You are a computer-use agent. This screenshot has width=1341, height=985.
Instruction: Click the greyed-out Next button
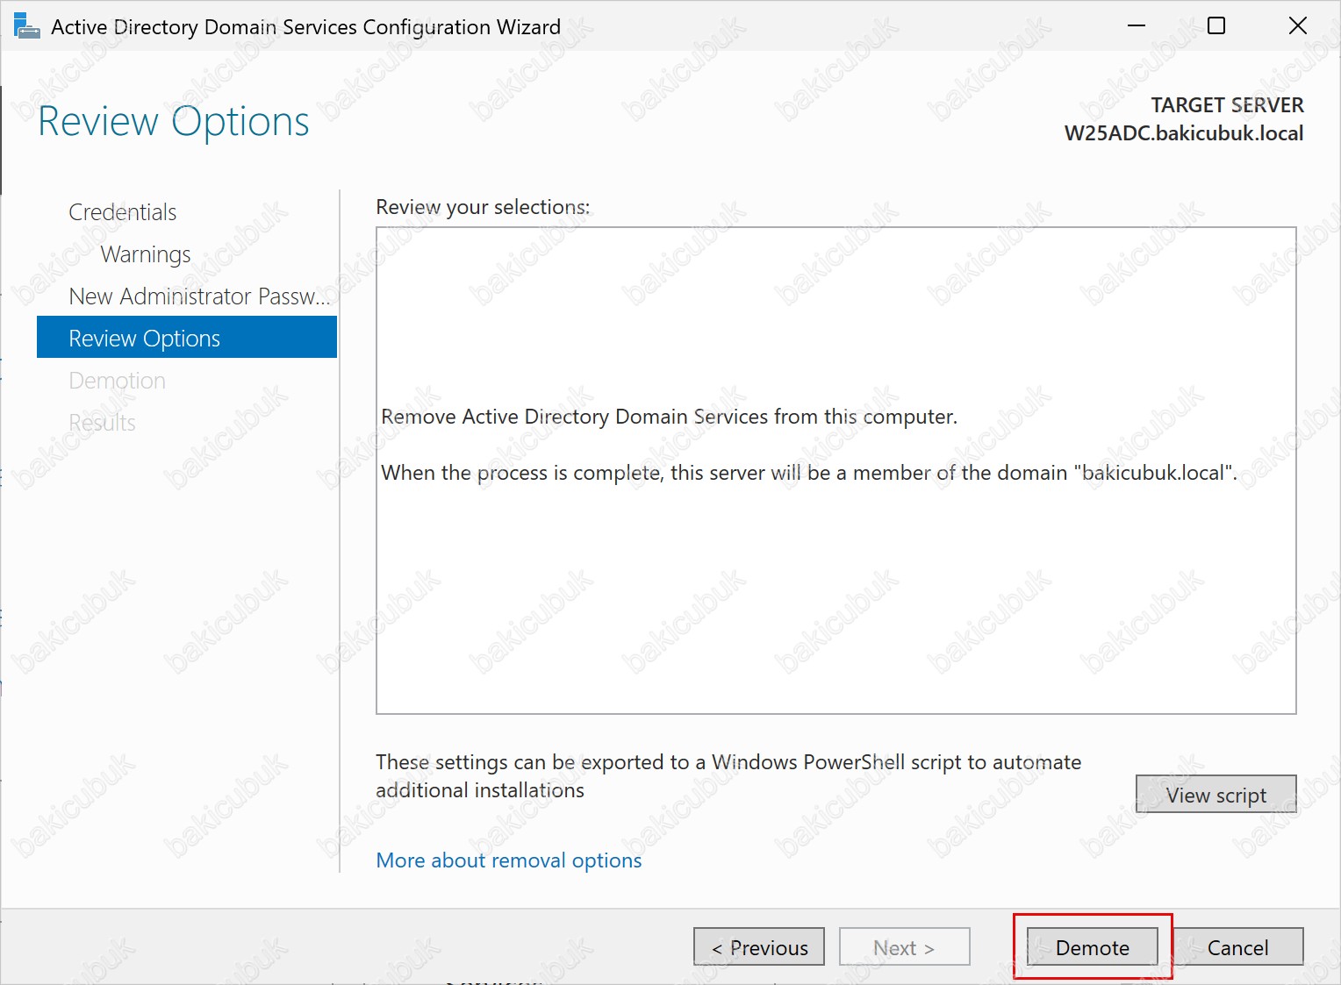click(905, 947)
